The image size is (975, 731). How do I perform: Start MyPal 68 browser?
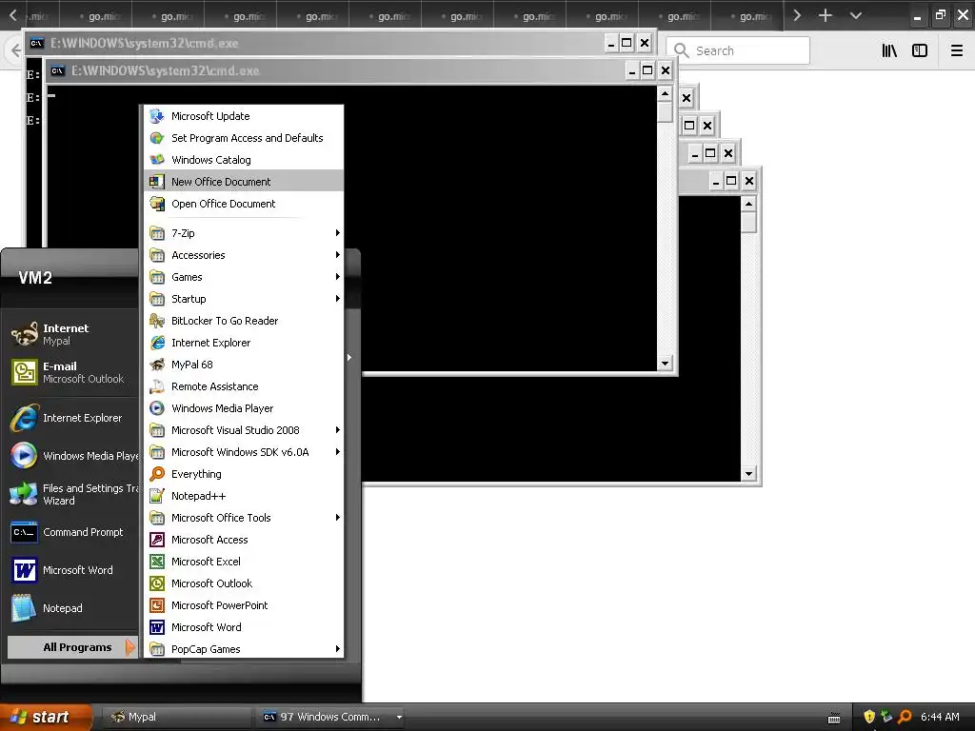click(244, 365)
